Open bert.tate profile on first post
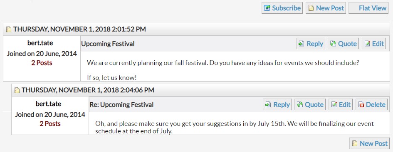 click(40, 43)
